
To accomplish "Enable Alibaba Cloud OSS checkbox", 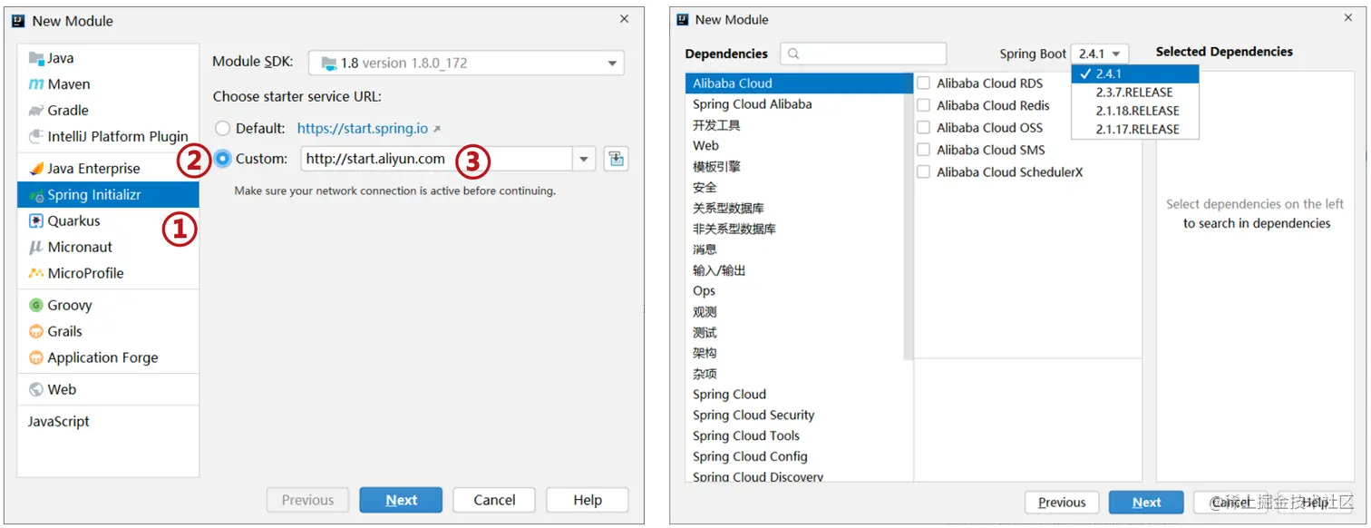I will click(x=923, y=128).
